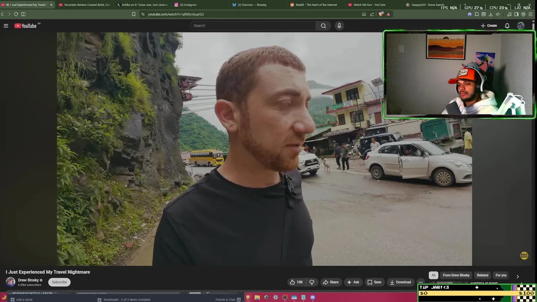
Task: Go to the YouTube home logo
Action: tap(26, 26)
